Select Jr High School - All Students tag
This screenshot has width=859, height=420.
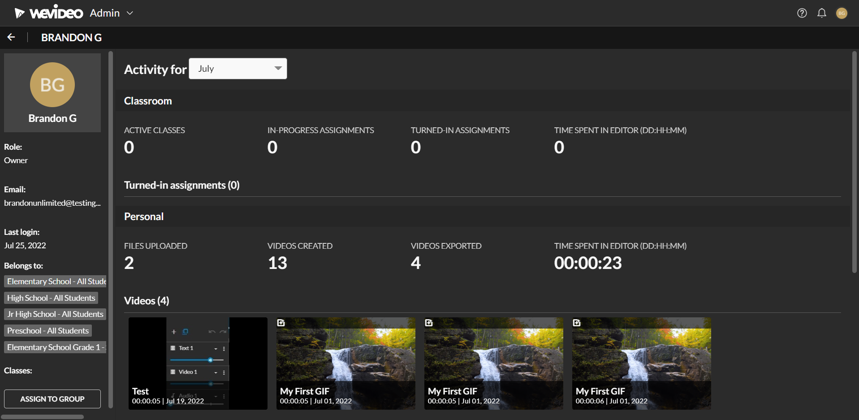point(55,314)
